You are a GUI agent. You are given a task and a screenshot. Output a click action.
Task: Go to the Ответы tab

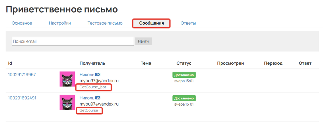188,23
